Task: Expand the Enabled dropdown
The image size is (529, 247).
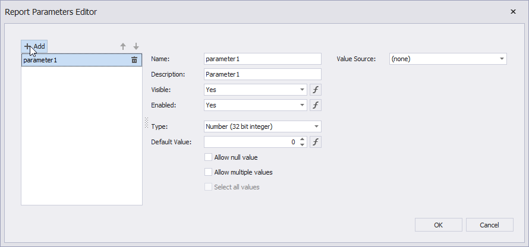Action: pyautogui.click(x=303, y=105)
